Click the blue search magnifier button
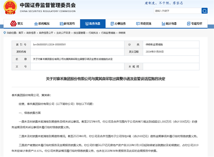Screen dimensions: 214x157 tap(204, 11)
